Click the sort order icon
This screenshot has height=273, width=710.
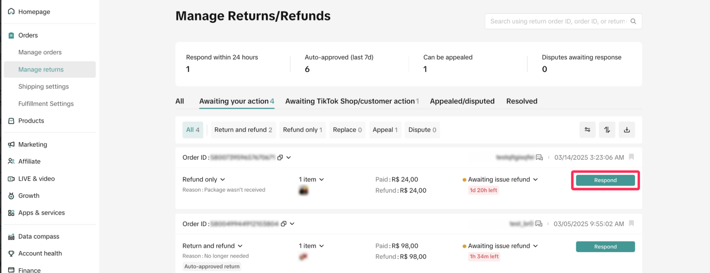point(607,130)
